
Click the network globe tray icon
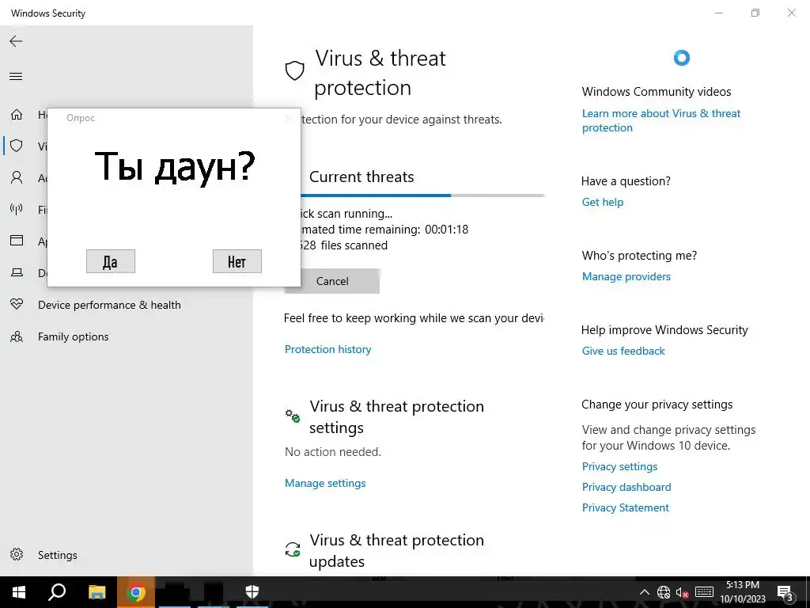click(x=664, y=592)
